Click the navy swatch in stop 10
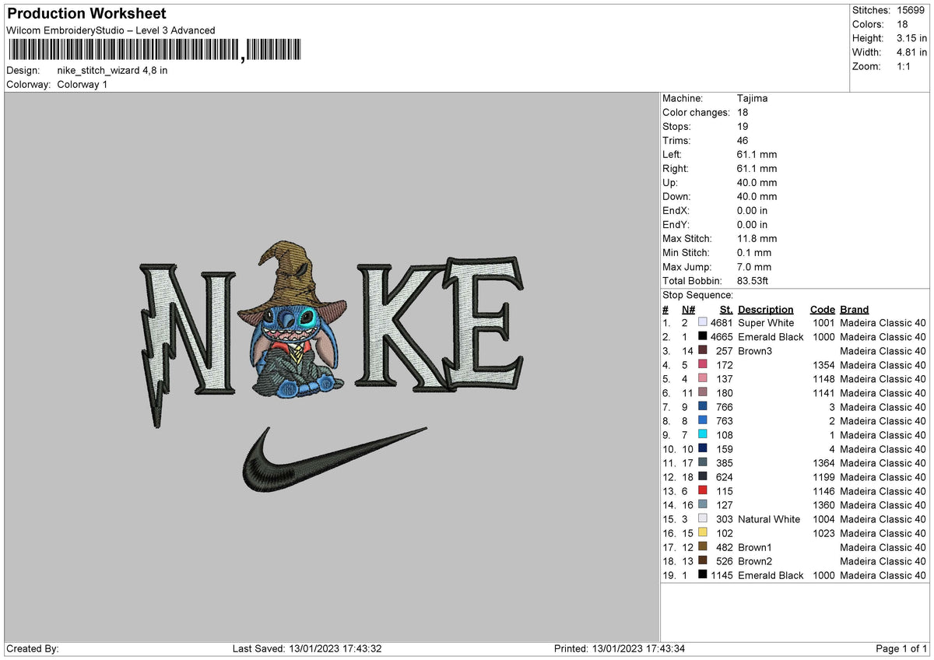 [703, 448]
